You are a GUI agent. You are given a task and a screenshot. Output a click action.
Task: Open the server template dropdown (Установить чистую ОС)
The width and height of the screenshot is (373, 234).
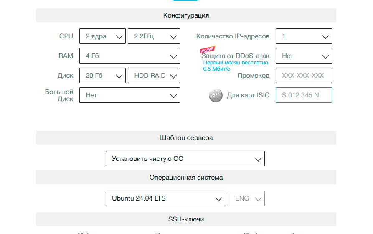click(185, 159)
